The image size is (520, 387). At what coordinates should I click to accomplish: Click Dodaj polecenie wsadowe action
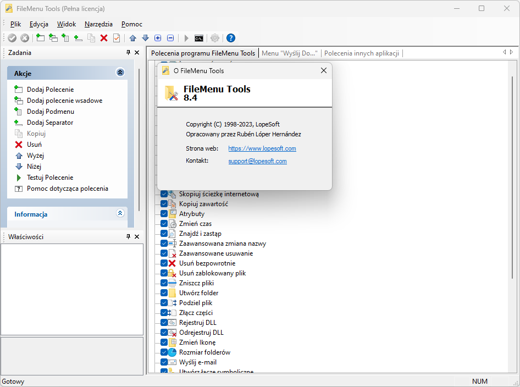pyautogui.click(x=65, y=101)
